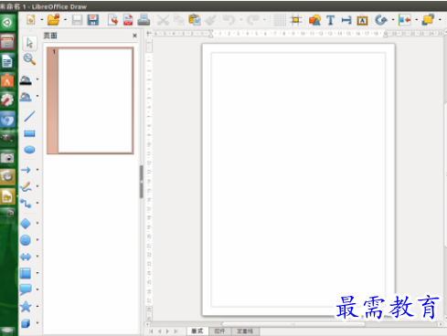Select the Flowchart shapes tool
Screen dimensions: 447x336
click(x=26, y=273)
